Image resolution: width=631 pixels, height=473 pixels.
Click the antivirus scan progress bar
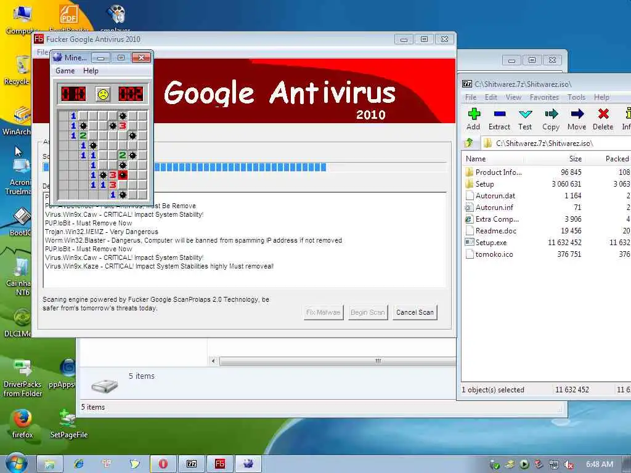245,167
